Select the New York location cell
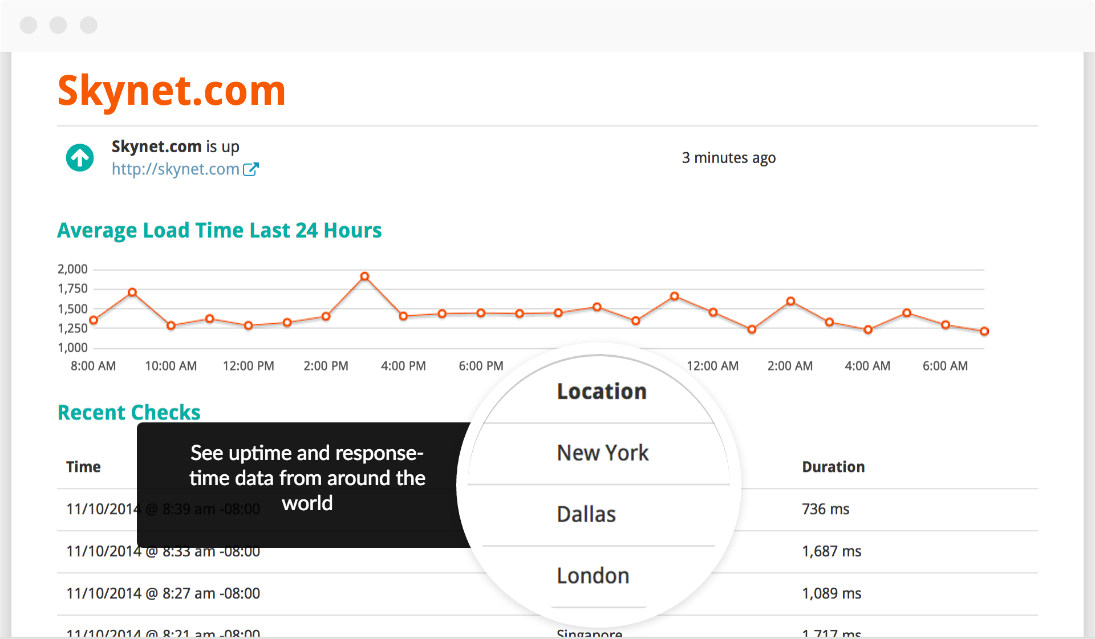This screenshot has width=1095, height=639. click(603, 453)
